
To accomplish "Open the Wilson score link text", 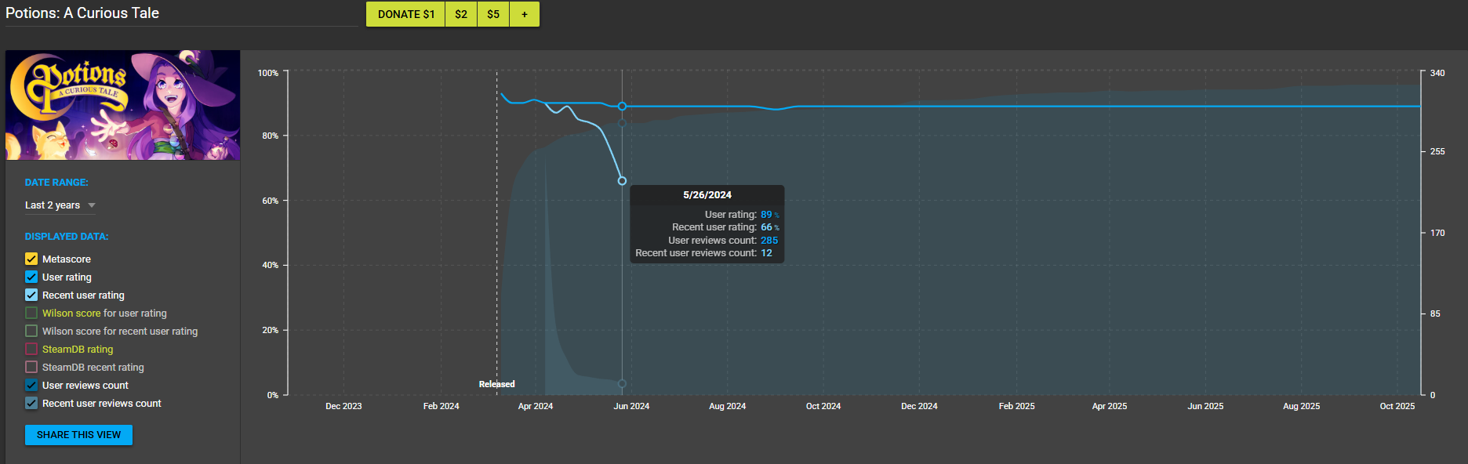I will point(71,313).
